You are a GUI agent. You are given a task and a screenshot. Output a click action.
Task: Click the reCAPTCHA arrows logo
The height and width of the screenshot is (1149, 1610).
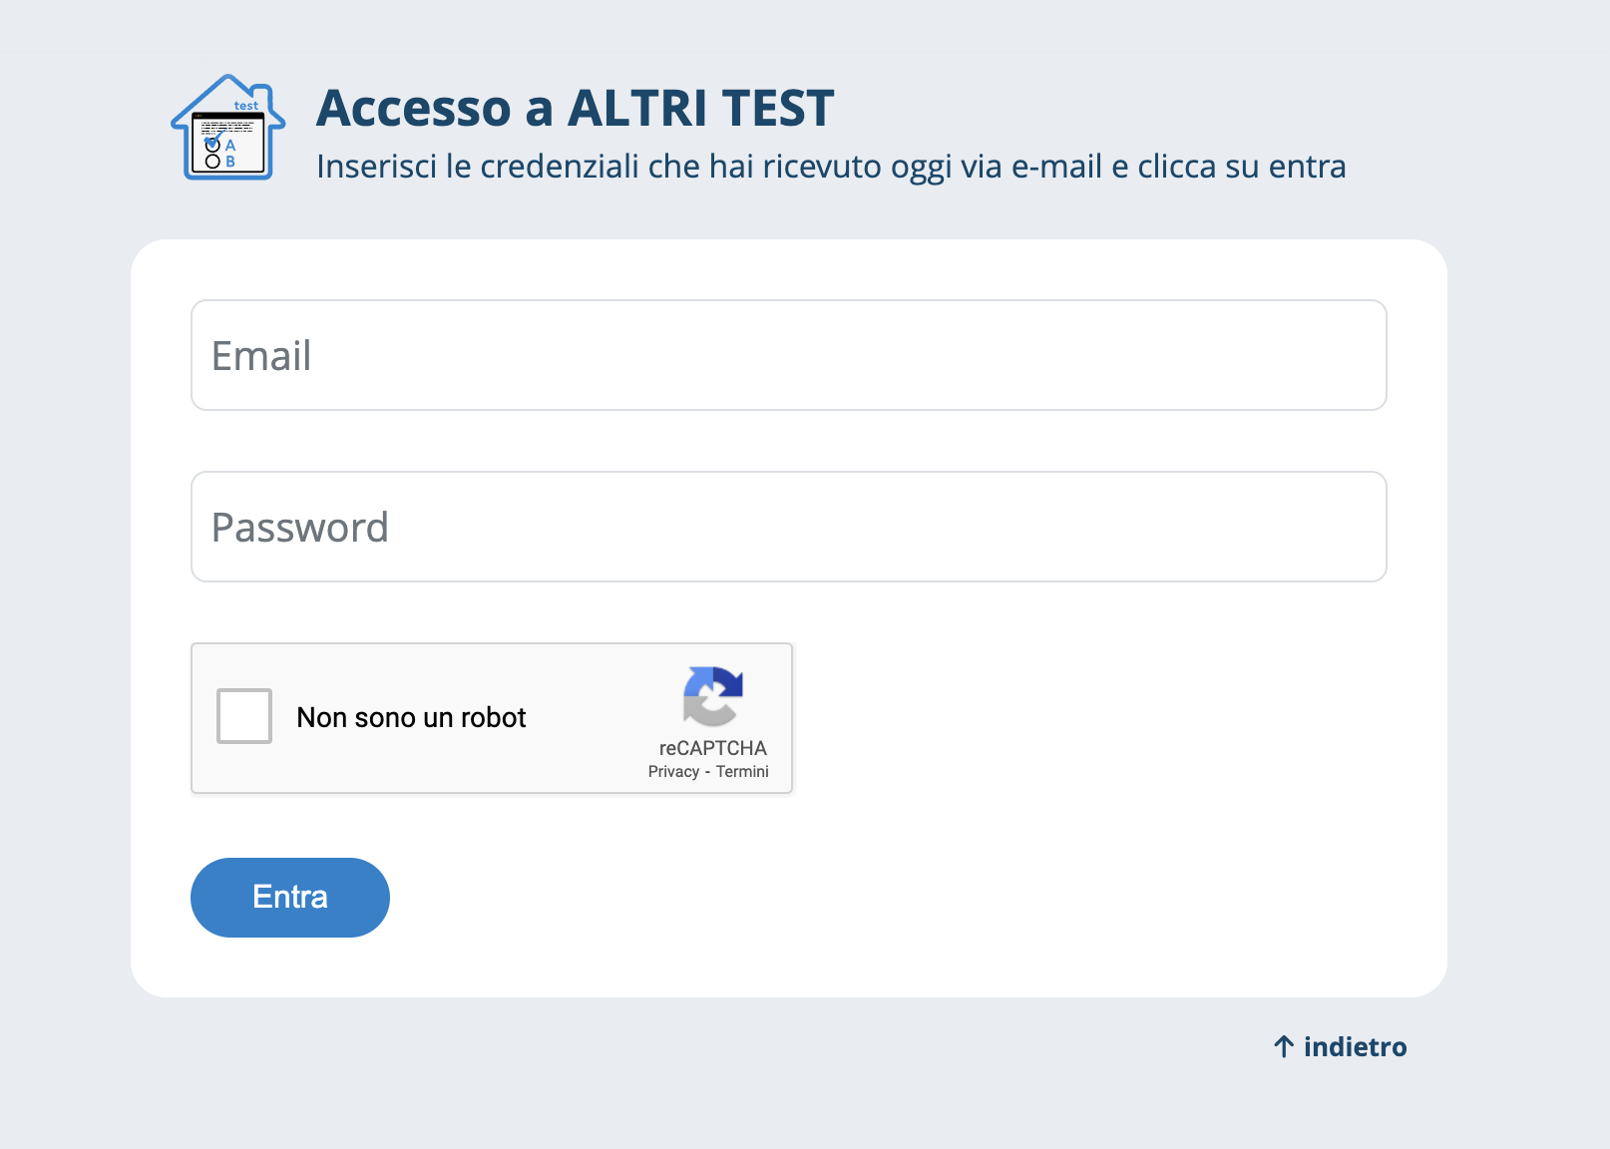point(713,695)
